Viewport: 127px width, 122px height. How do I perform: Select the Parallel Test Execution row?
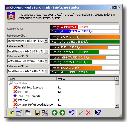pyautogui.click(x=61, y=87)
